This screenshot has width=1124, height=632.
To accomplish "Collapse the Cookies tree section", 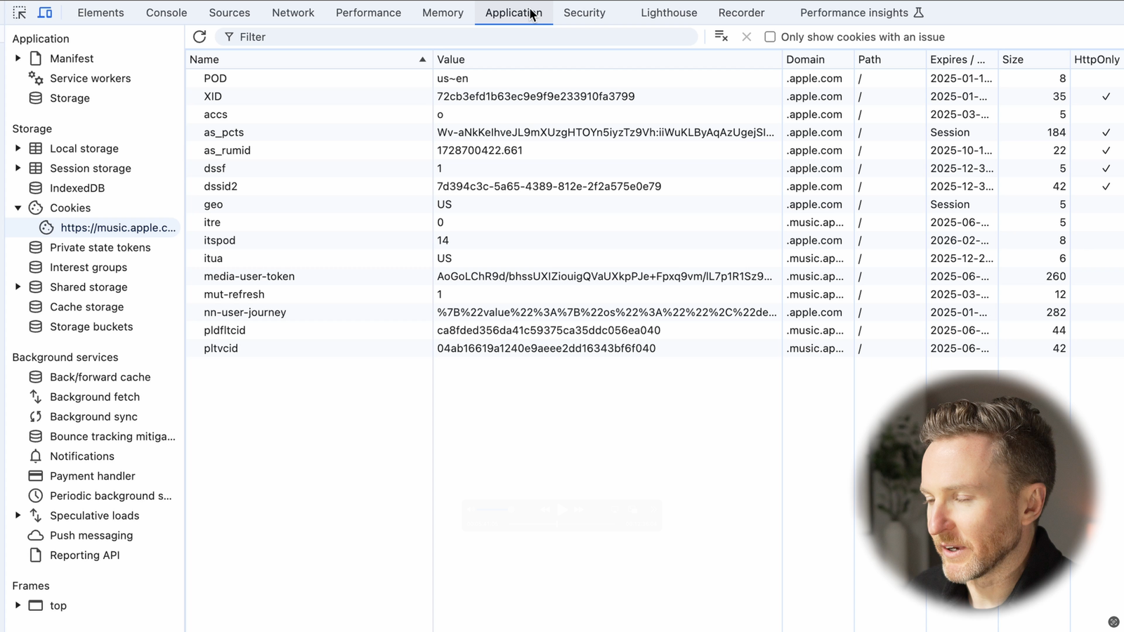I will click(x=18, y=208).
